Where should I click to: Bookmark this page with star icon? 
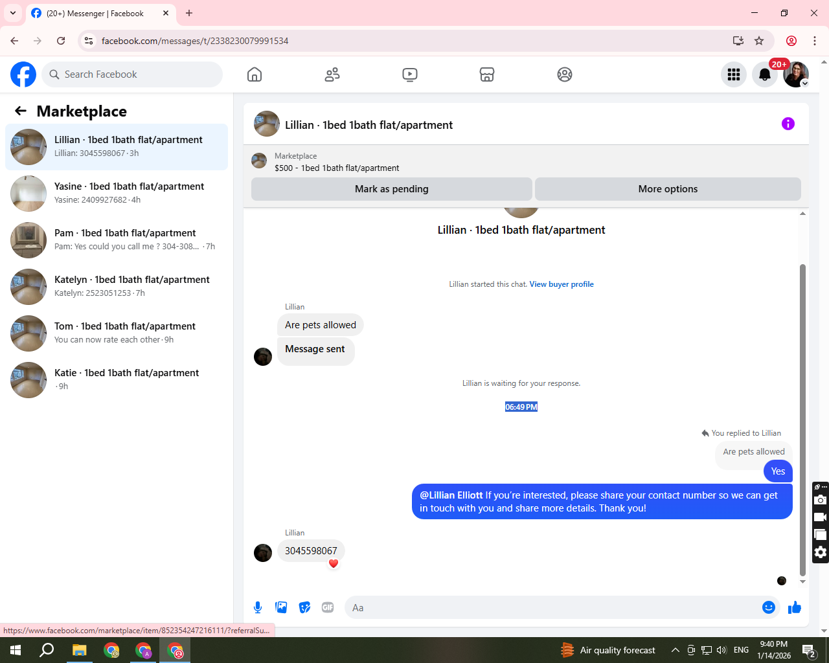click(759, 41)
